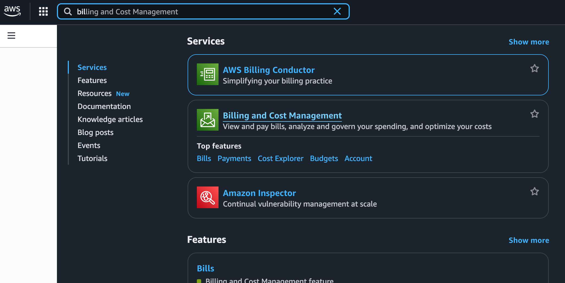
Task: Open Payments top feature link
Action: pos(234,158)
